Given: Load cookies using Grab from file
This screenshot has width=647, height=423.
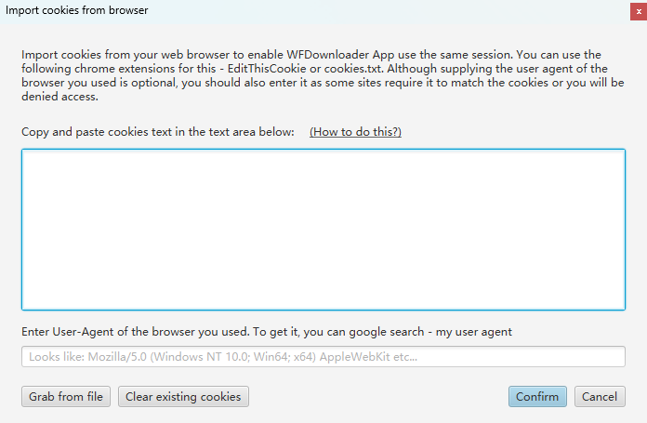Looking at the screenshot, I should click(66, 397).
